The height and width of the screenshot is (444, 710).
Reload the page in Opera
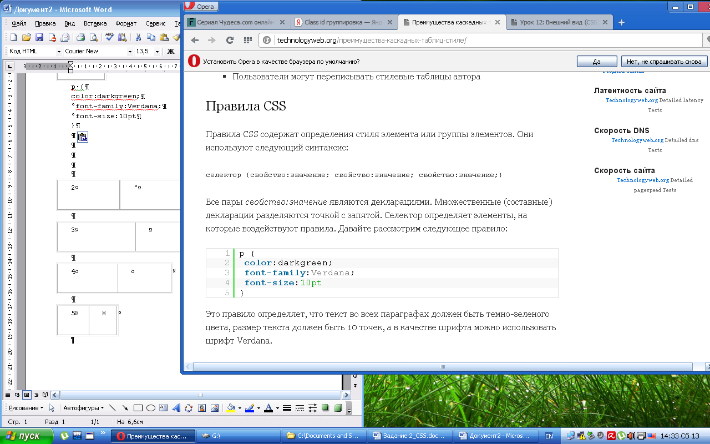tap(230, 40)
